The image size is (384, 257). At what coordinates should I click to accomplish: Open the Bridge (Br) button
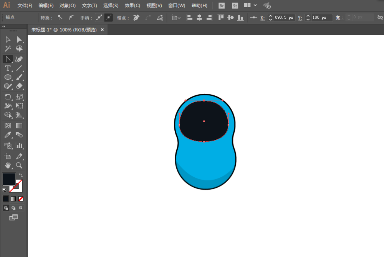tap(222, 5)
